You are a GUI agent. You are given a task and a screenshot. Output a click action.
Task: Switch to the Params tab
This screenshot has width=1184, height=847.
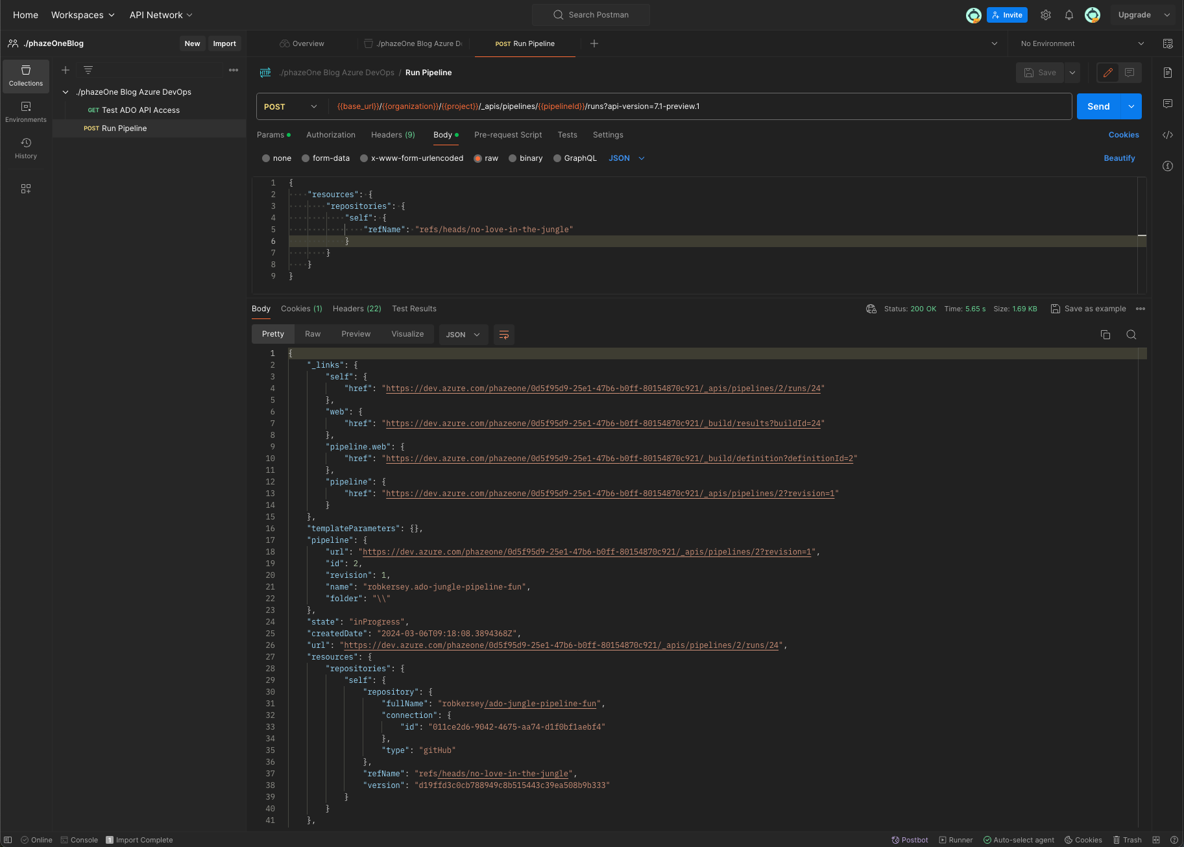pos(274,135)
